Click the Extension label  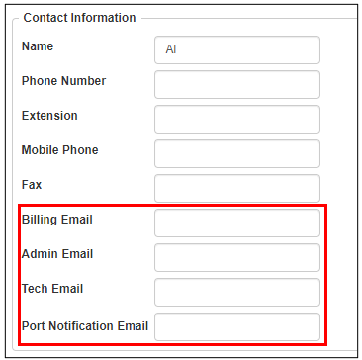point(49,116)
